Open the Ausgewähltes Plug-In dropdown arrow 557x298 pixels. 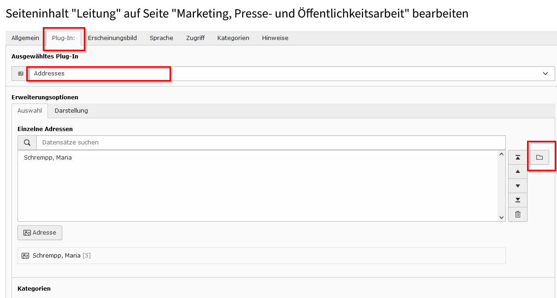pyautogui.click(x=545, y=74)
